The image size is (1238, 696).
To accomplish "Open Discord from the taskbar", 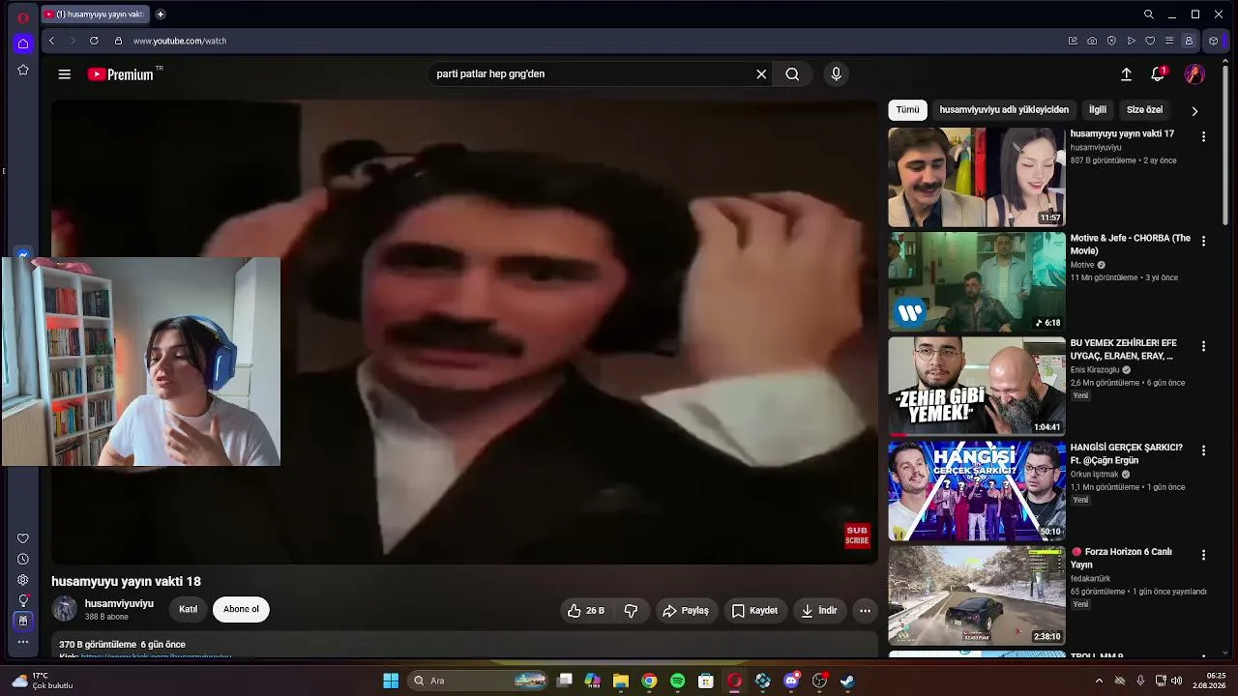I will [x=791, y=681].
